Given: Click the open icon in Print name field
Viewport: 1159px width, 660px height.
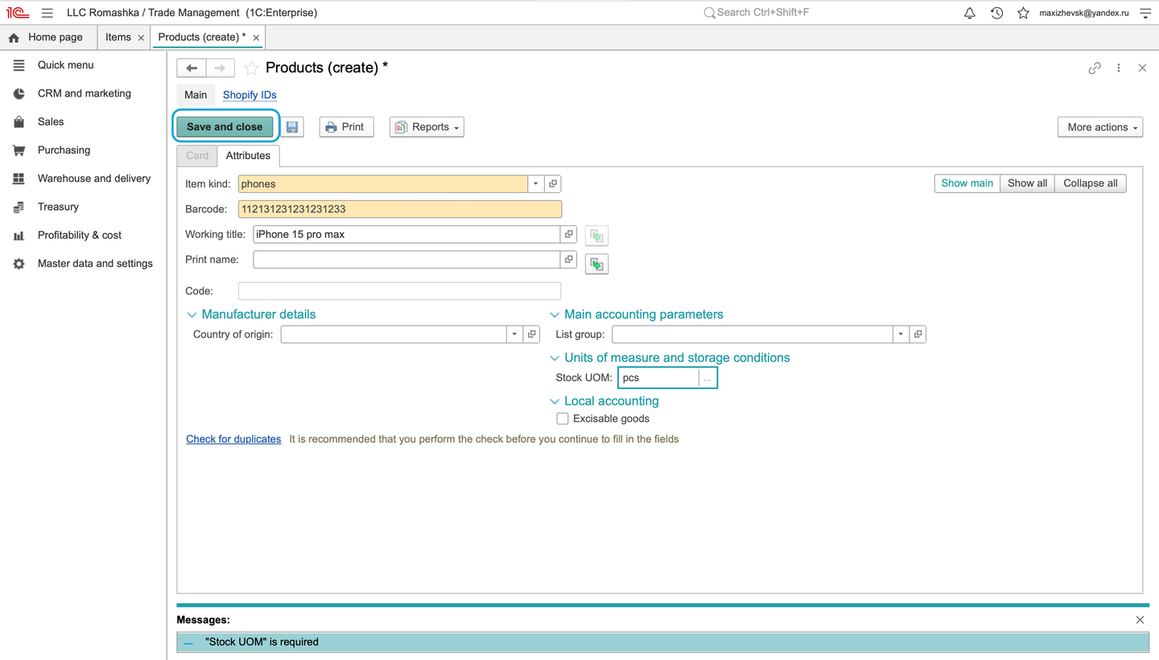Looking at the screenshot, I should coord(569,260).
